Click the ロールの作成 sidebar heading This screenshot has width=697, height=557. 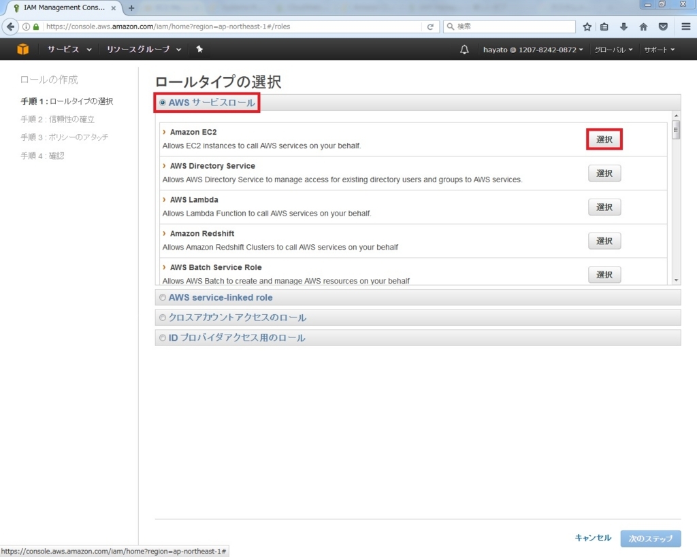pos(49,80)
